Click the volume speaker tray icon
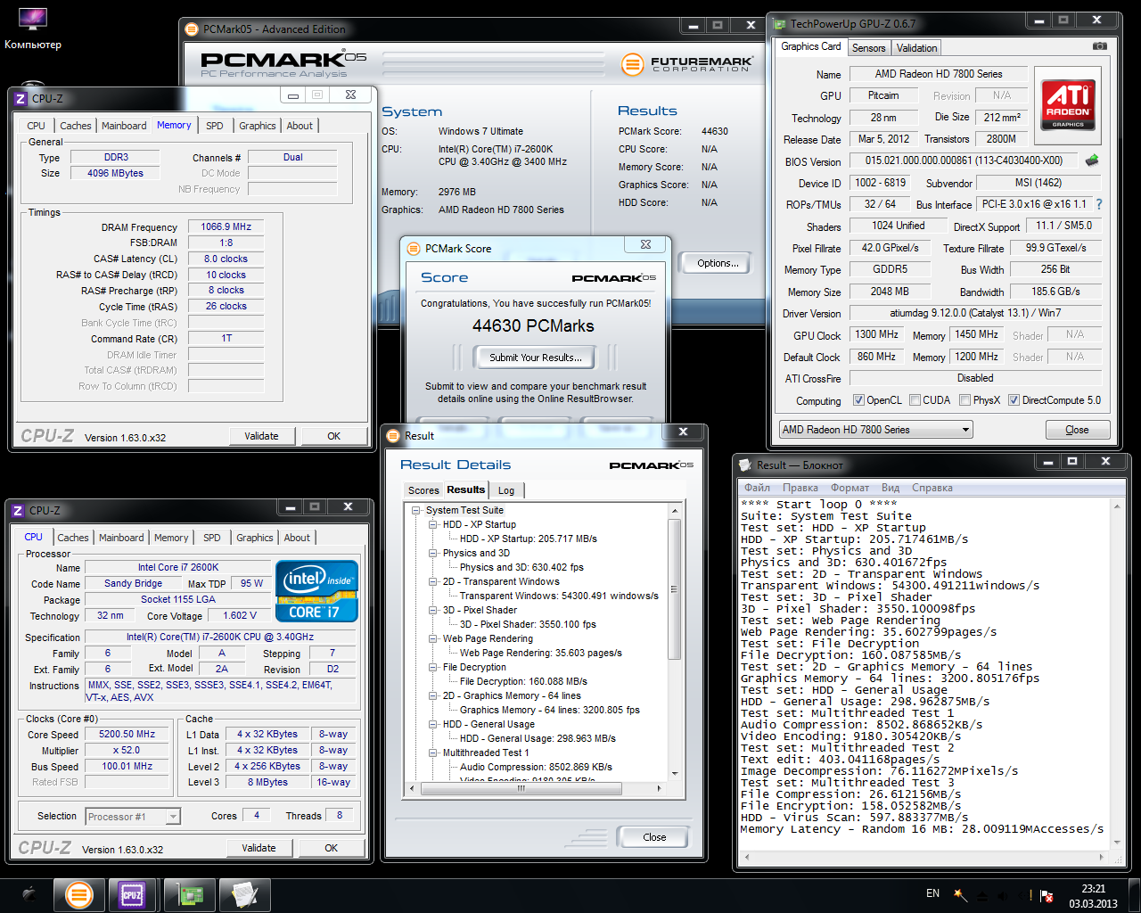The height and width of the screenshot is (913, 1141). coord(1002,895)
